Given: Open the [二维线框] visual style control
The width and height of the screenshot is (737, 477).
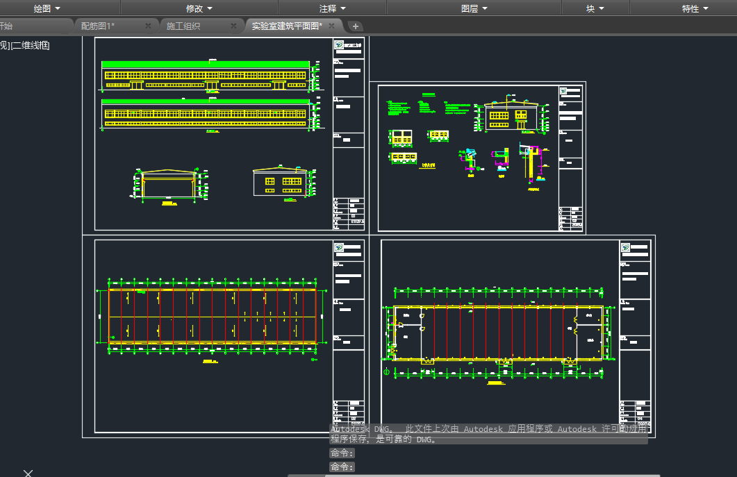Looking at the screenshot, I should pos(31,46).
